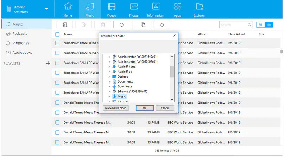Sort by the Name column header
This screenshot has height=157, width=284.
point(68,34)
